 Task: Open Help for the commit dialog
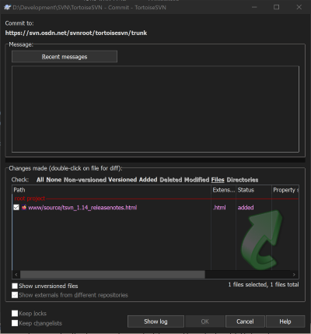click(285, 322)
